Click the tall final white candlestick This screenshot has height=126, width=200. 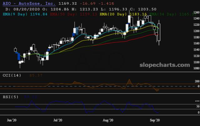159,32
